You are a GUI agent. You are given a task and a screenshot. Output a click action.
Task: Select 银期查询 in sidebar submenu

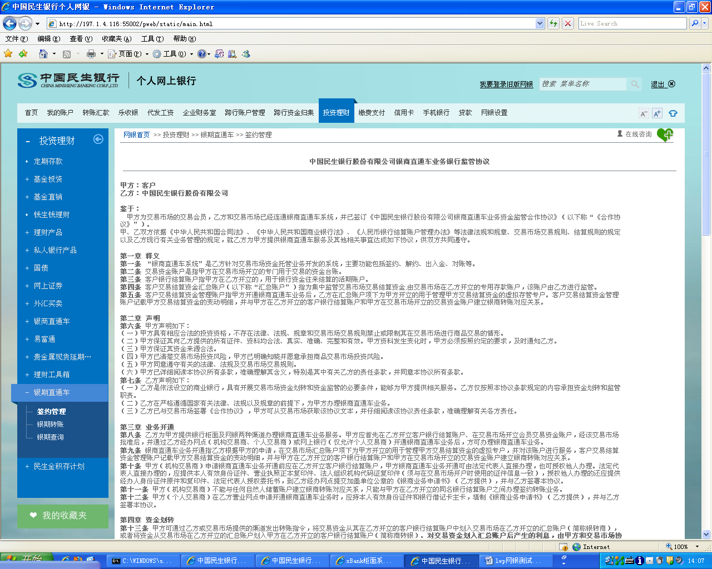[50, 437]
